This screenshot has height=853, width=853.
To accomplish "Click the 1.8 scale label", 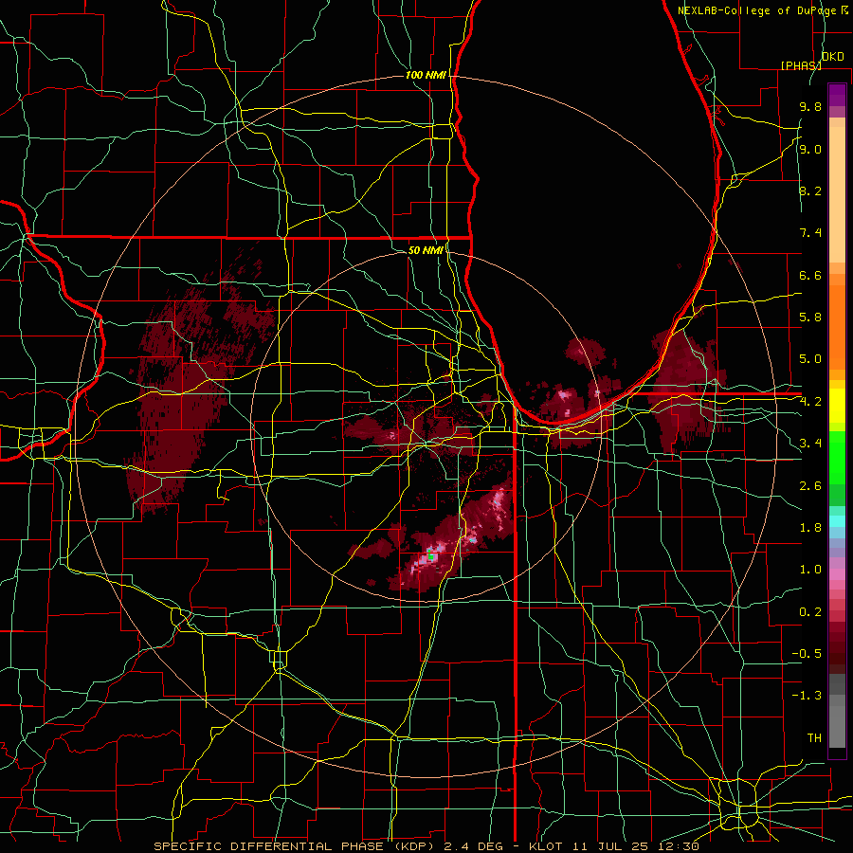I will point(810,528).
